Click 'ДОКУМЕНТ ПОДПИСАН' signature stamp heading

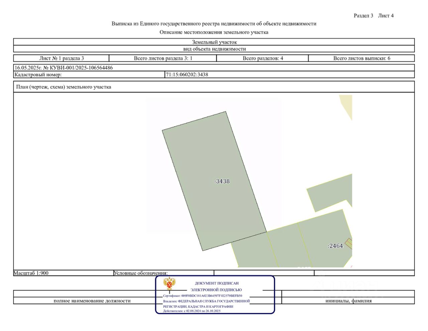pyautogui.click(x=217, y=283)
